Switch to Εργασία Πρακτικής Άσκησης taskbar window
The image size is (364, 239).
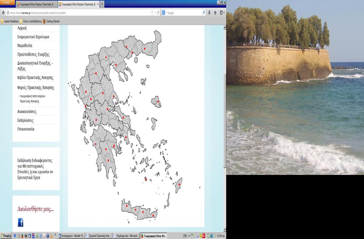point(99,236)
